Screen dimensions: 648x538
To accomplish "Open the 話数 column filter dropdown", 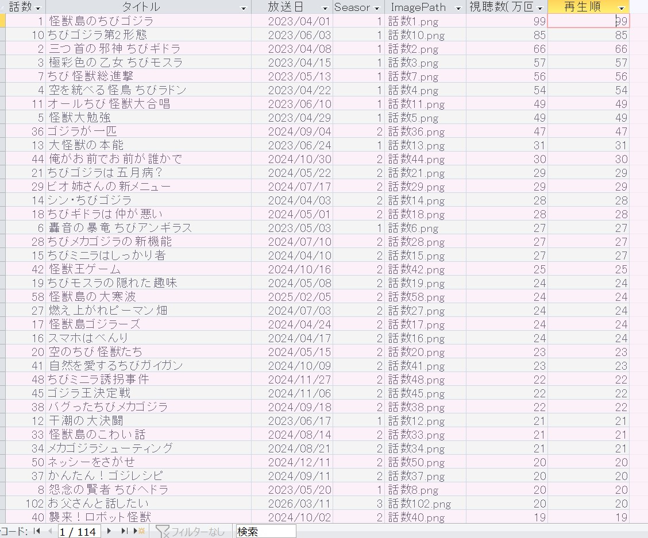I will (x=38, y=8).
